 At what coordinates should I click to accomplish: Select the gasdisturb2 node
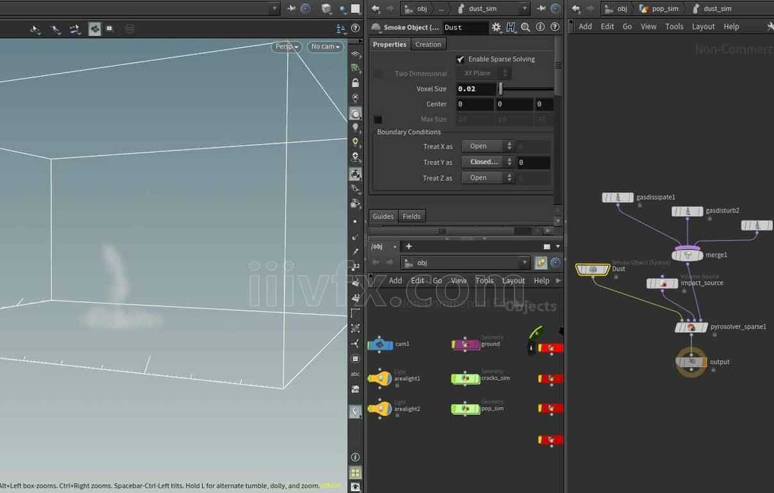click(x=687, y=211)
